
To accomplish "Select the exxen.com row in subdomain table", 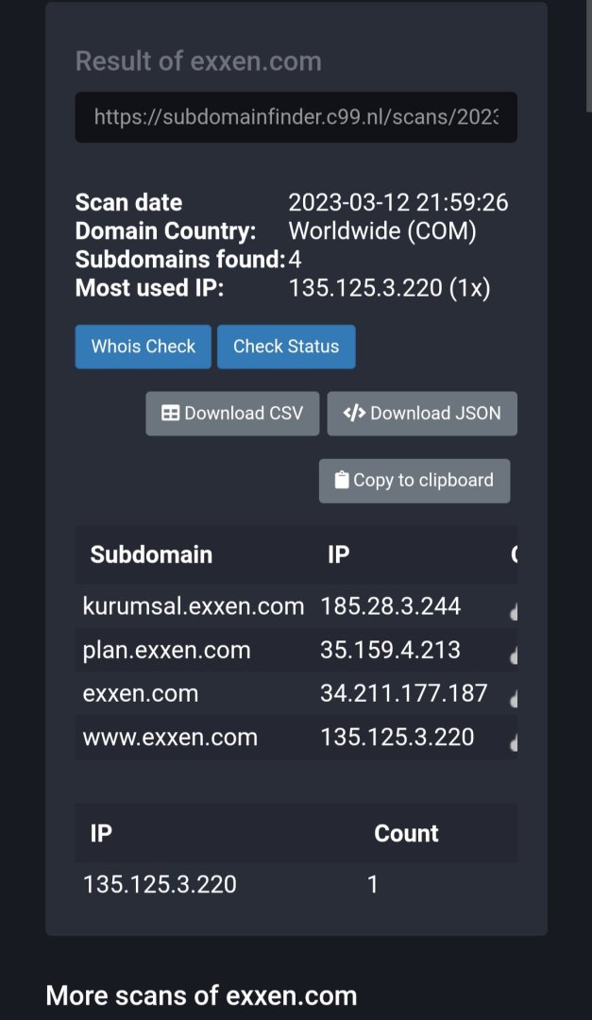I will point(296,693).
